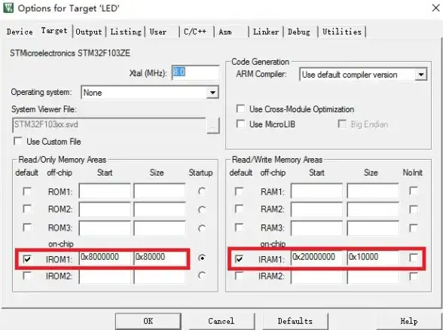Enable NoInit for RAM2
This screenshot has height=330, width=443.
coord(414,209)
